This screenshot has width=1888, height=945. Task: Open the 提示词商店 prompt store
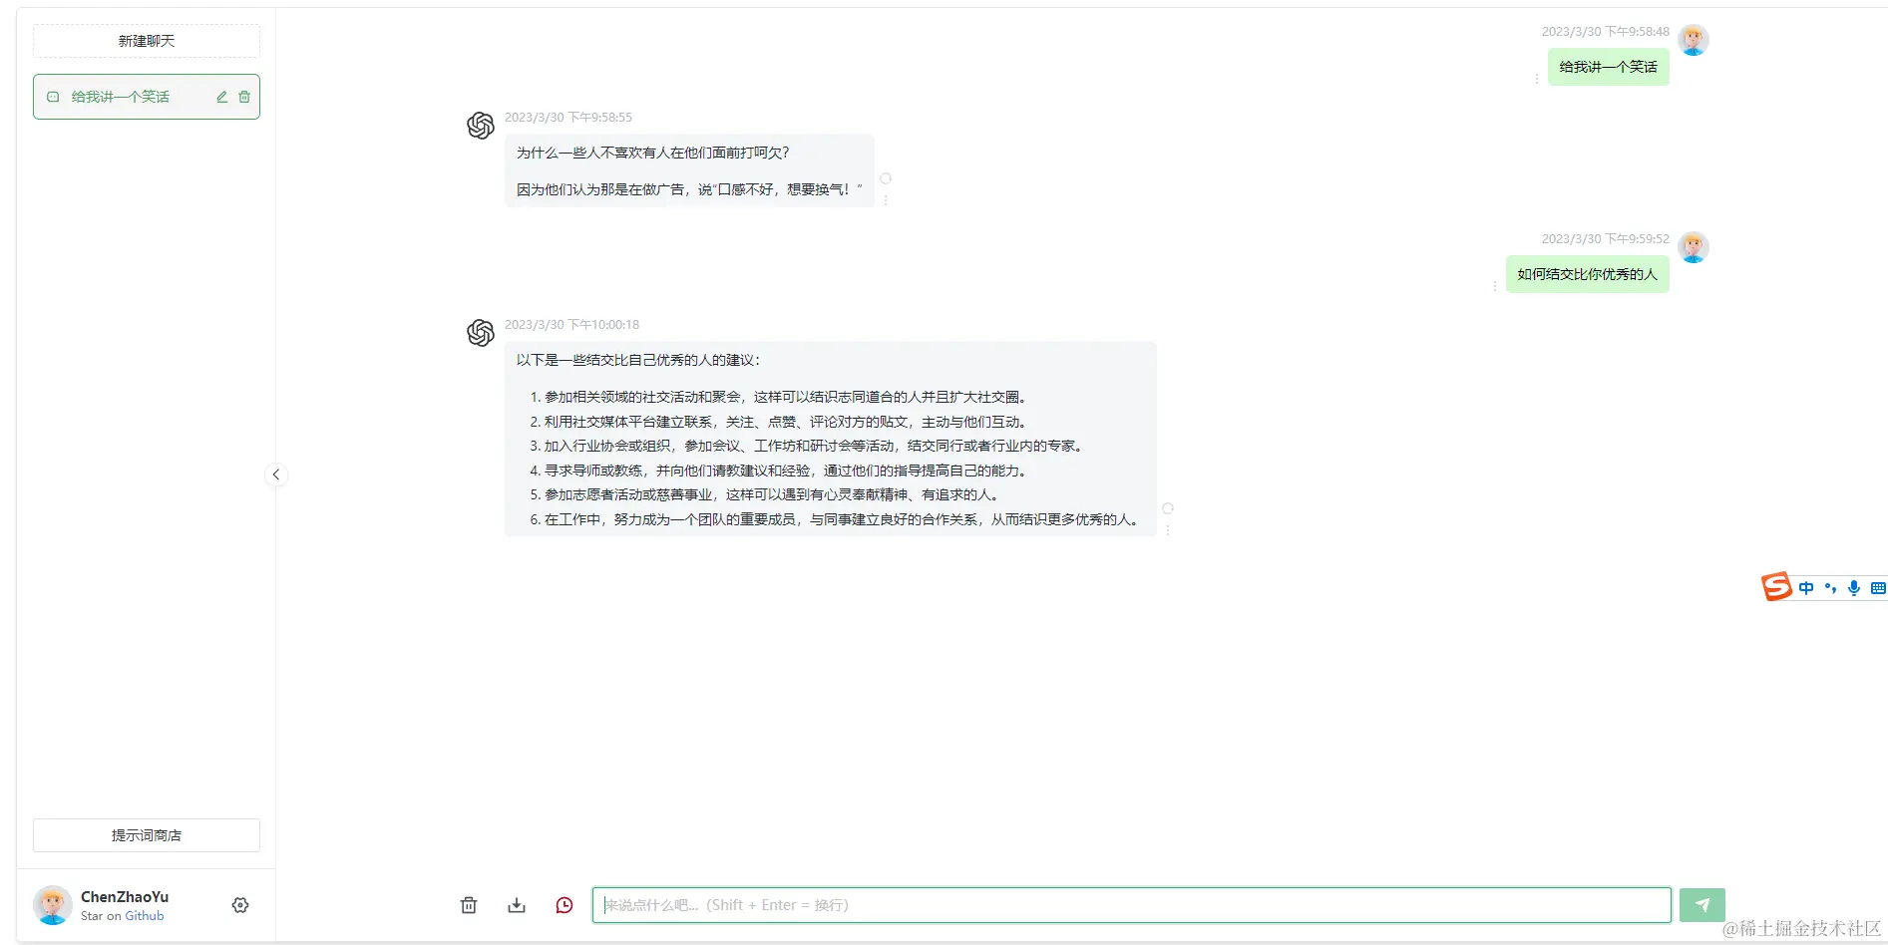[x=146, y=835]
